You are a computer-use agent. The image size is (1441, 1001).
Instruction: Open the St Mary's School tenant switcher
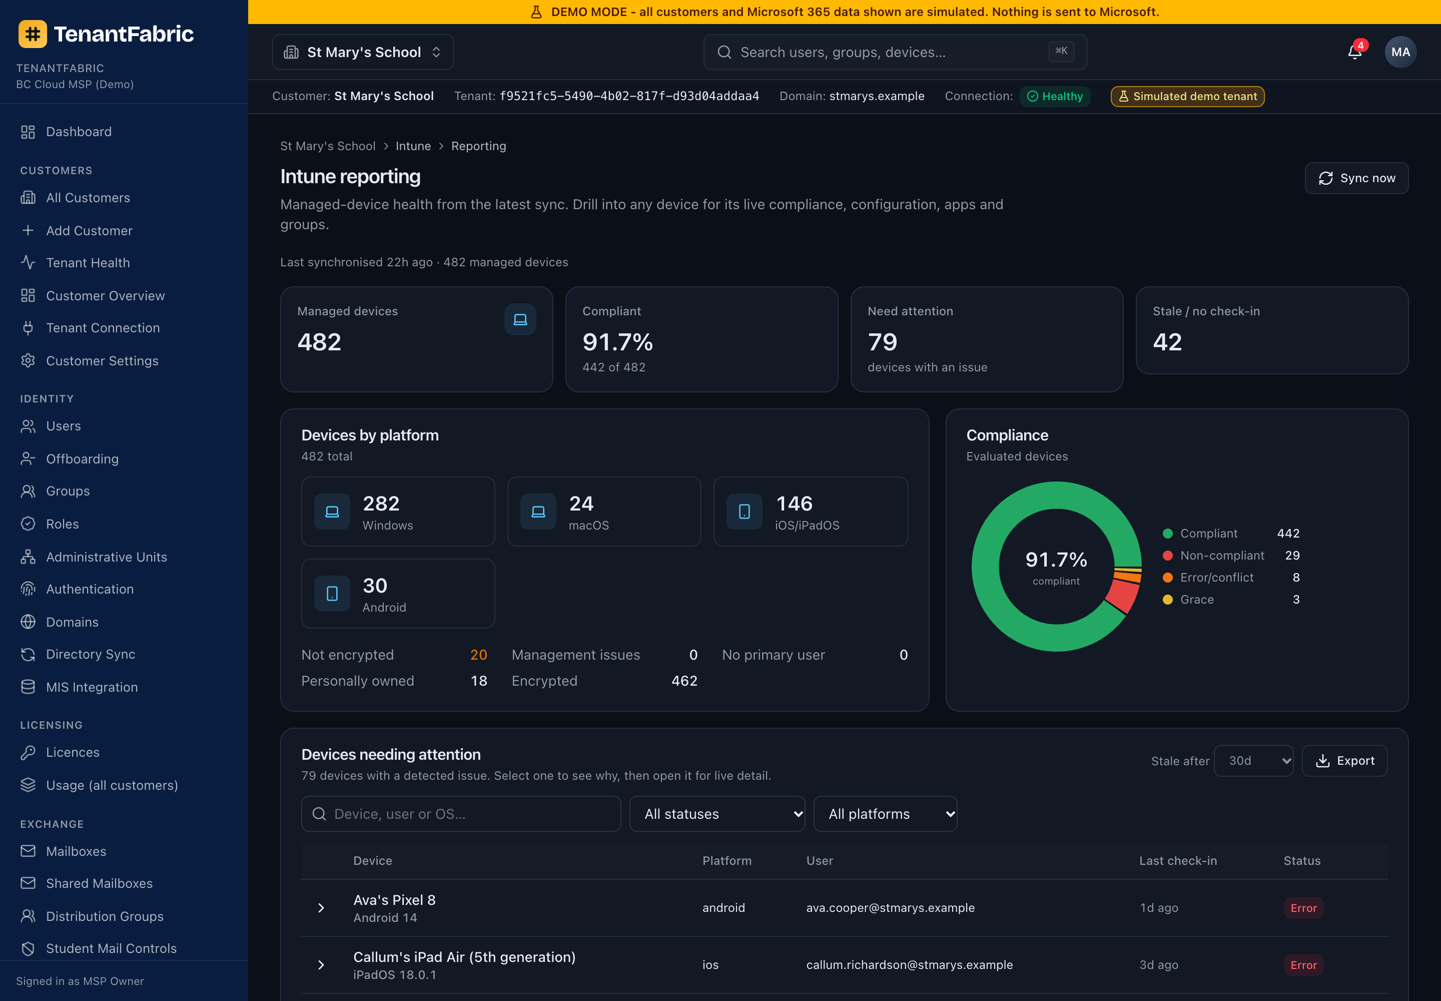point(363,52)
